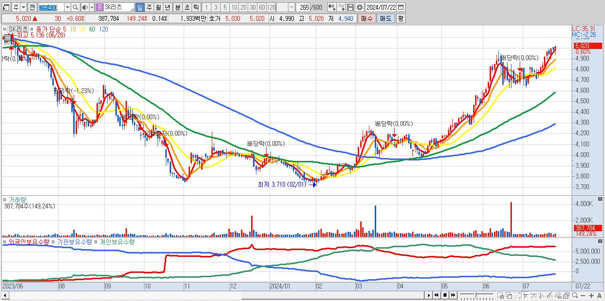The height and width of the screenshot is (301, 605).
Task: Click the speaker sound alert icon
Action: (x=84, y=7)
